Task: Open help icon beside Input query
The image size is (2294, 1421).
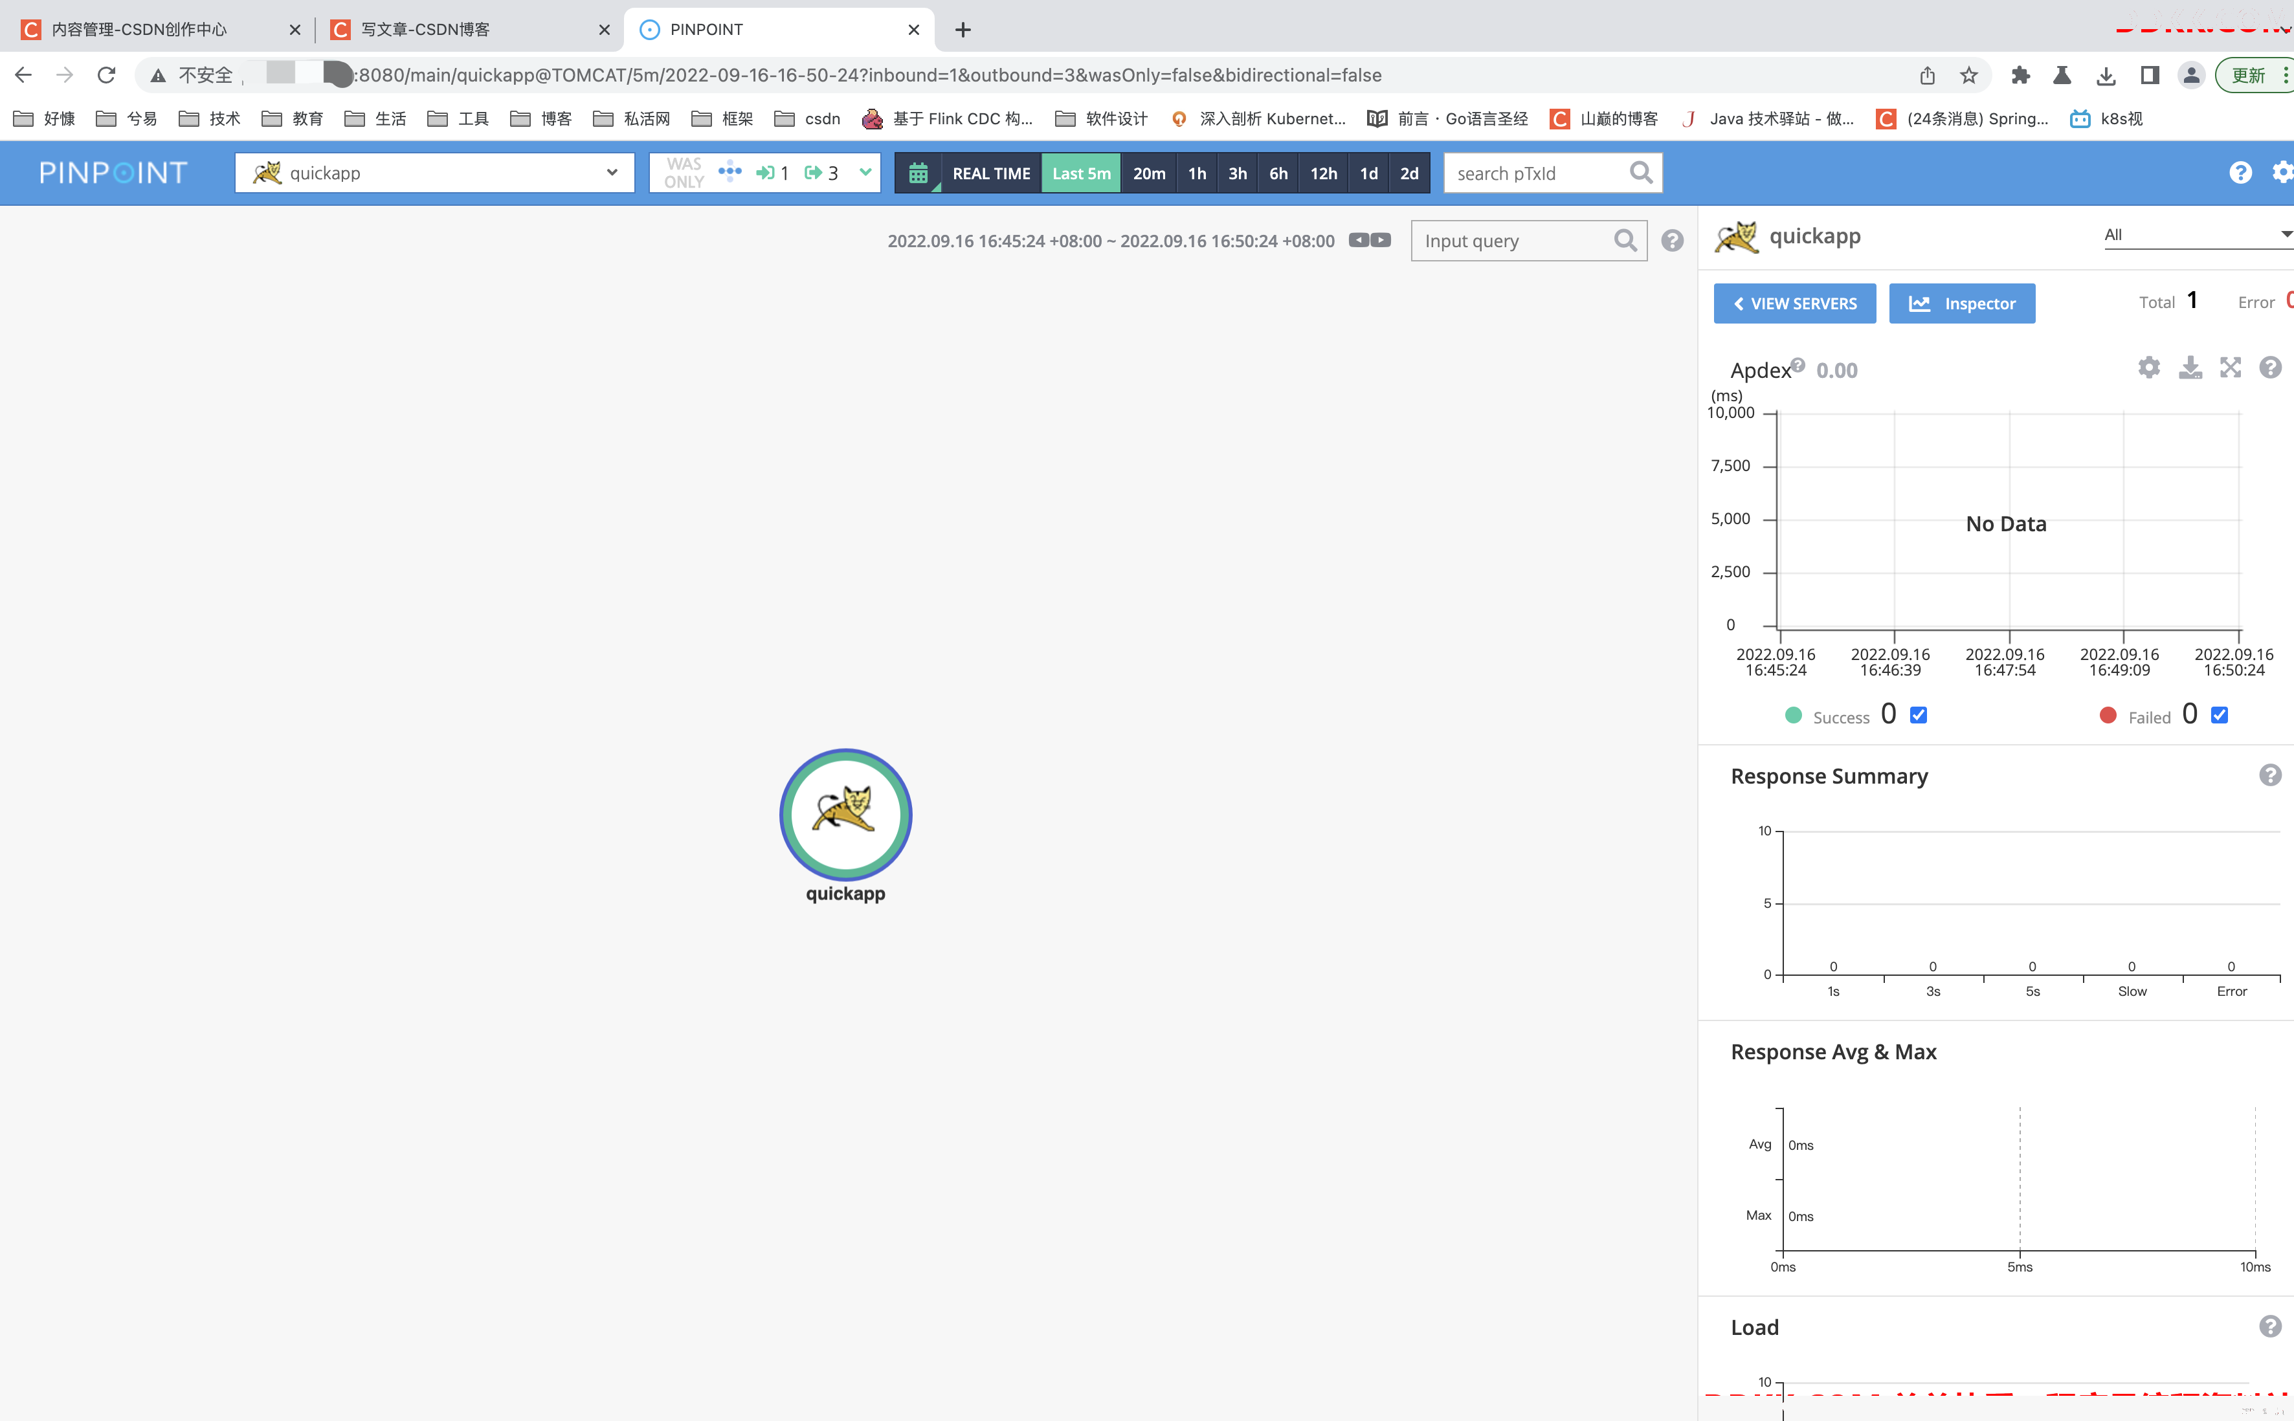Action: tap(1671, 241)
